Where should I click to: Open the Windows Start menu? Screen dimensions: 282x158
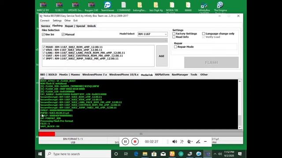(x=40, y=154)
